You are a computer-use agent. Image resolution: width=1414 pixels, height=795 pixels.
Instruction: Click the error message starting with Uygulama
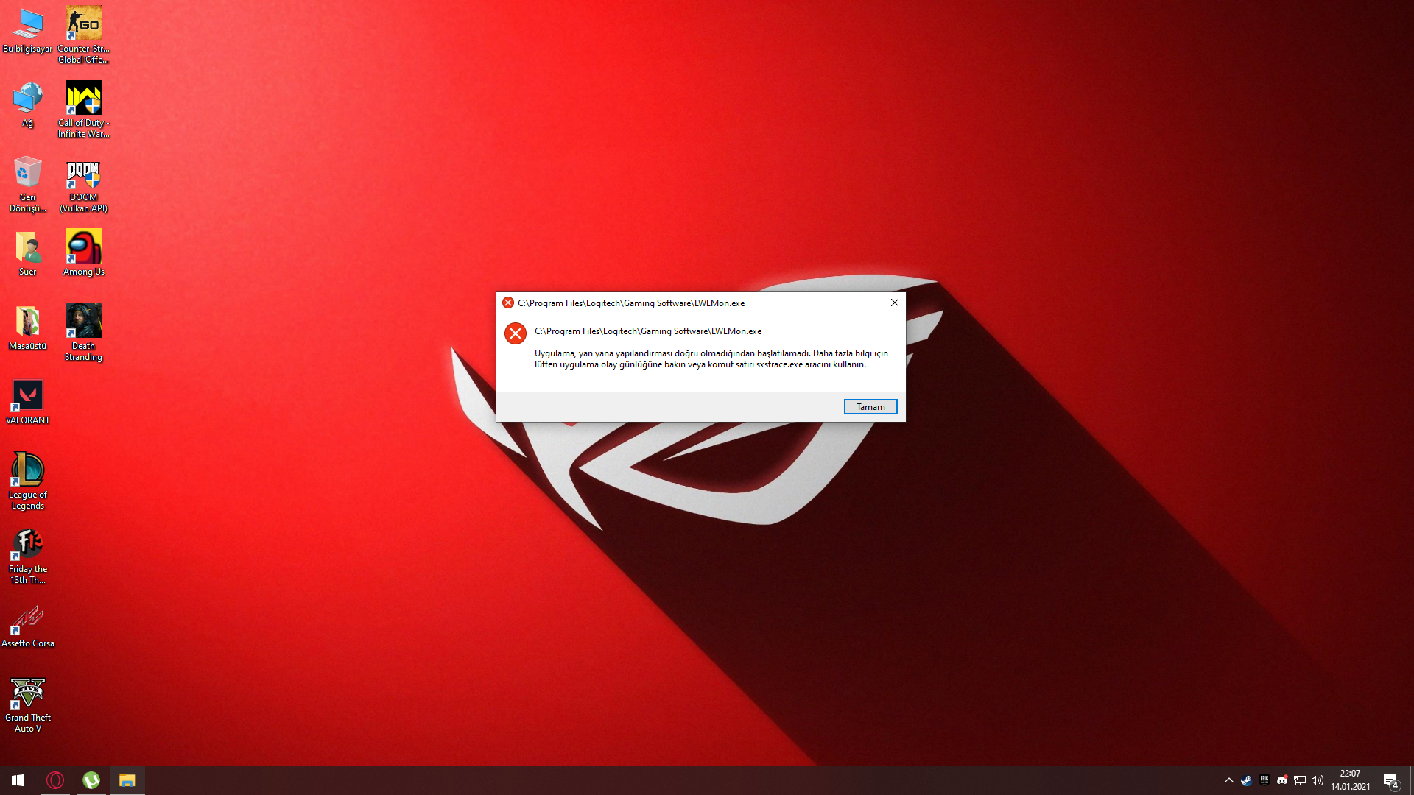pyautogui.click(x=711, y=358)
